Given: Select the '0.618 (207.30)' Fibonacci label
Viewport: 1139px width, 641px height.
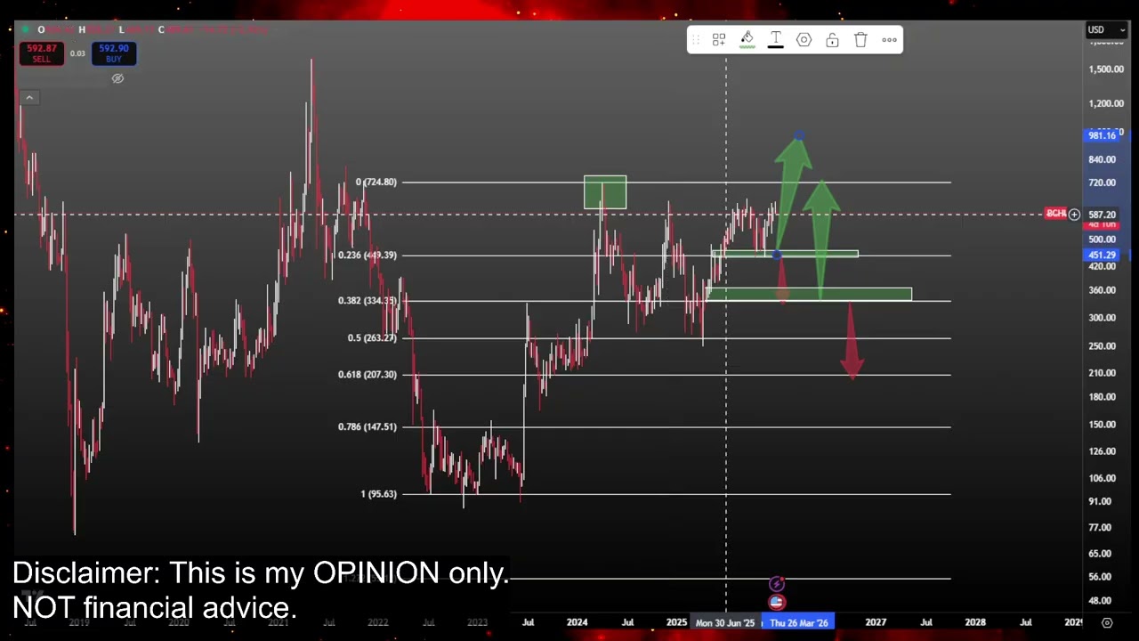Looking at the screenshot, I should [x=367, y=375].
